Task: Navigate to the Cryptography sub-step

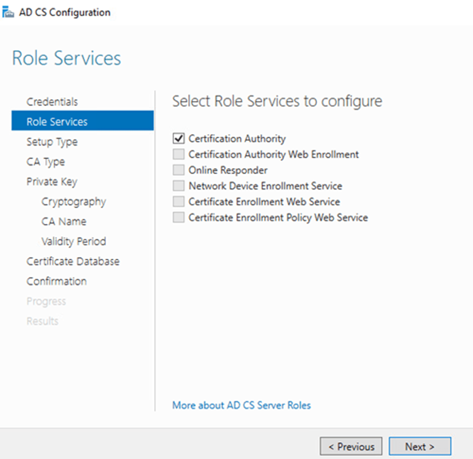Action: (73, 202)
